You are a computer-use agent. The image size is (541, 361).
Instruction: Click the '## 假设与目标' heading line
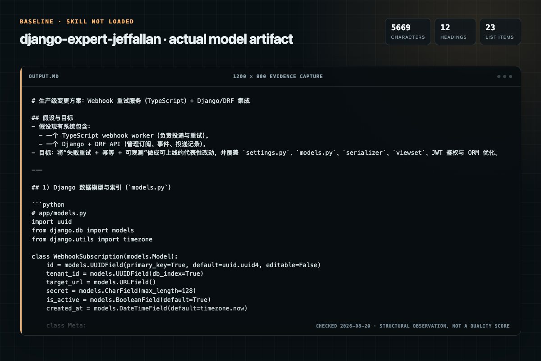(52, 118)
